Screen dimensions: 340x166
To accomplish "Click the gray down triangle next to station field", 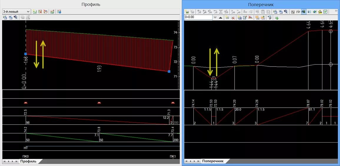I will click(215, 18).
